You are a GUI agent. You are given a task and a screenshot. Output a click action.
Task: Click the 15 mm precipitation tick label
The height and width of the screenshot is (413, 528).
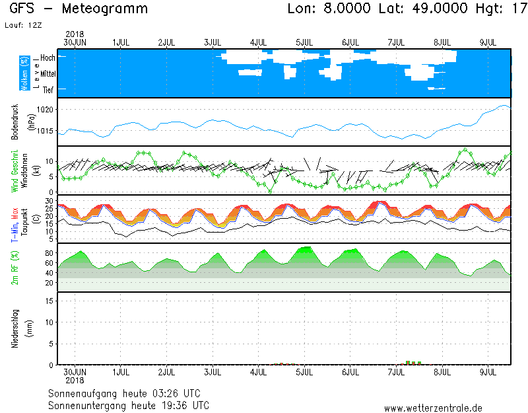tap(49, 301)
